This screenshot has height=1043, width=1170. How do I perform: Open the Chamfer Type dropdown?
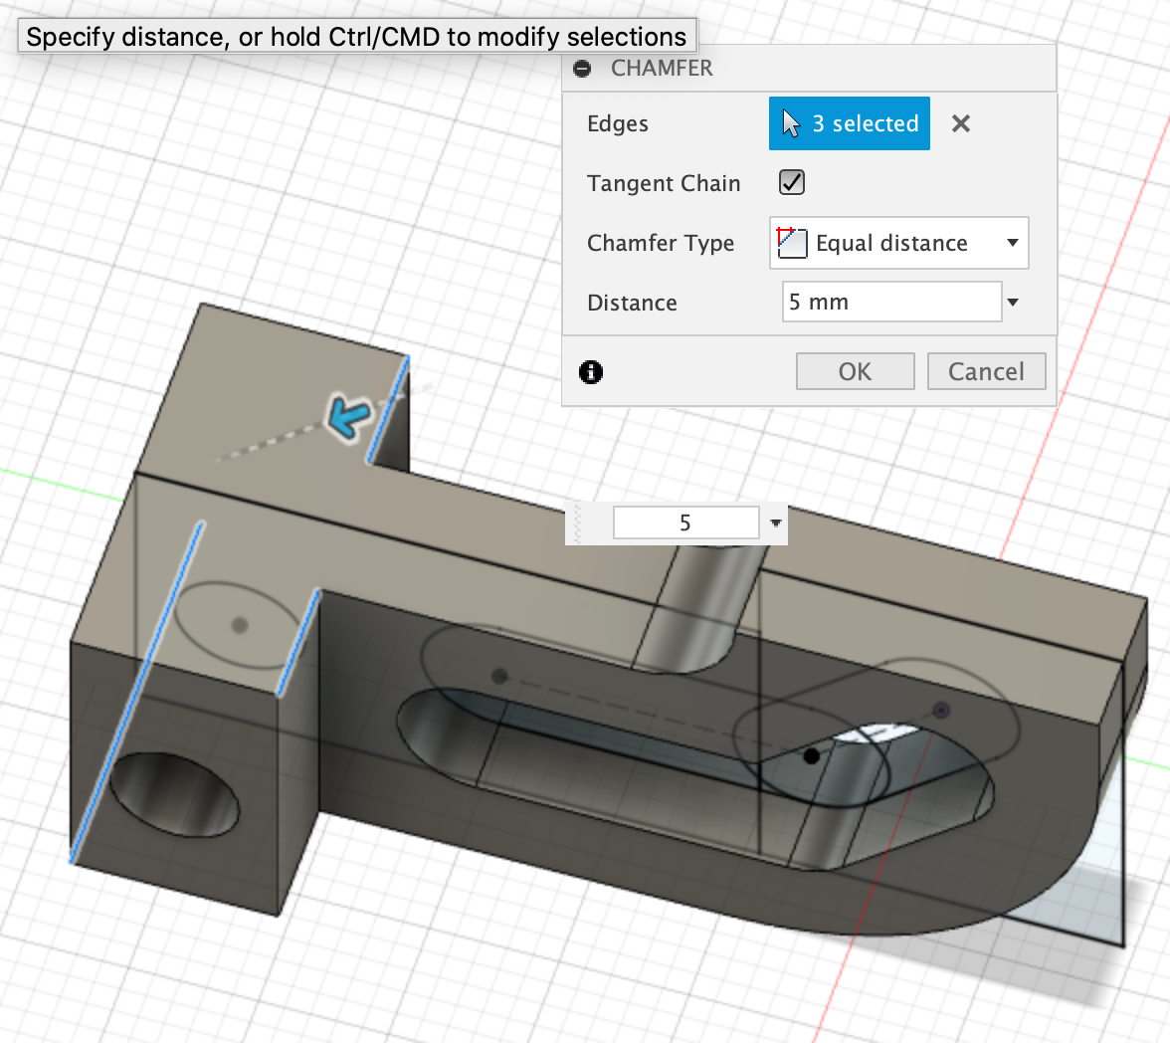coord(898,243)
